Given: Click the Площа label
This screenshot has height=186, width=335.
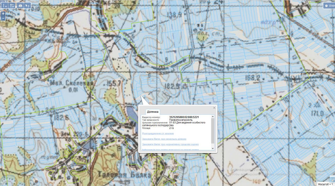Looking at the screenshot, I should (146, 128).
